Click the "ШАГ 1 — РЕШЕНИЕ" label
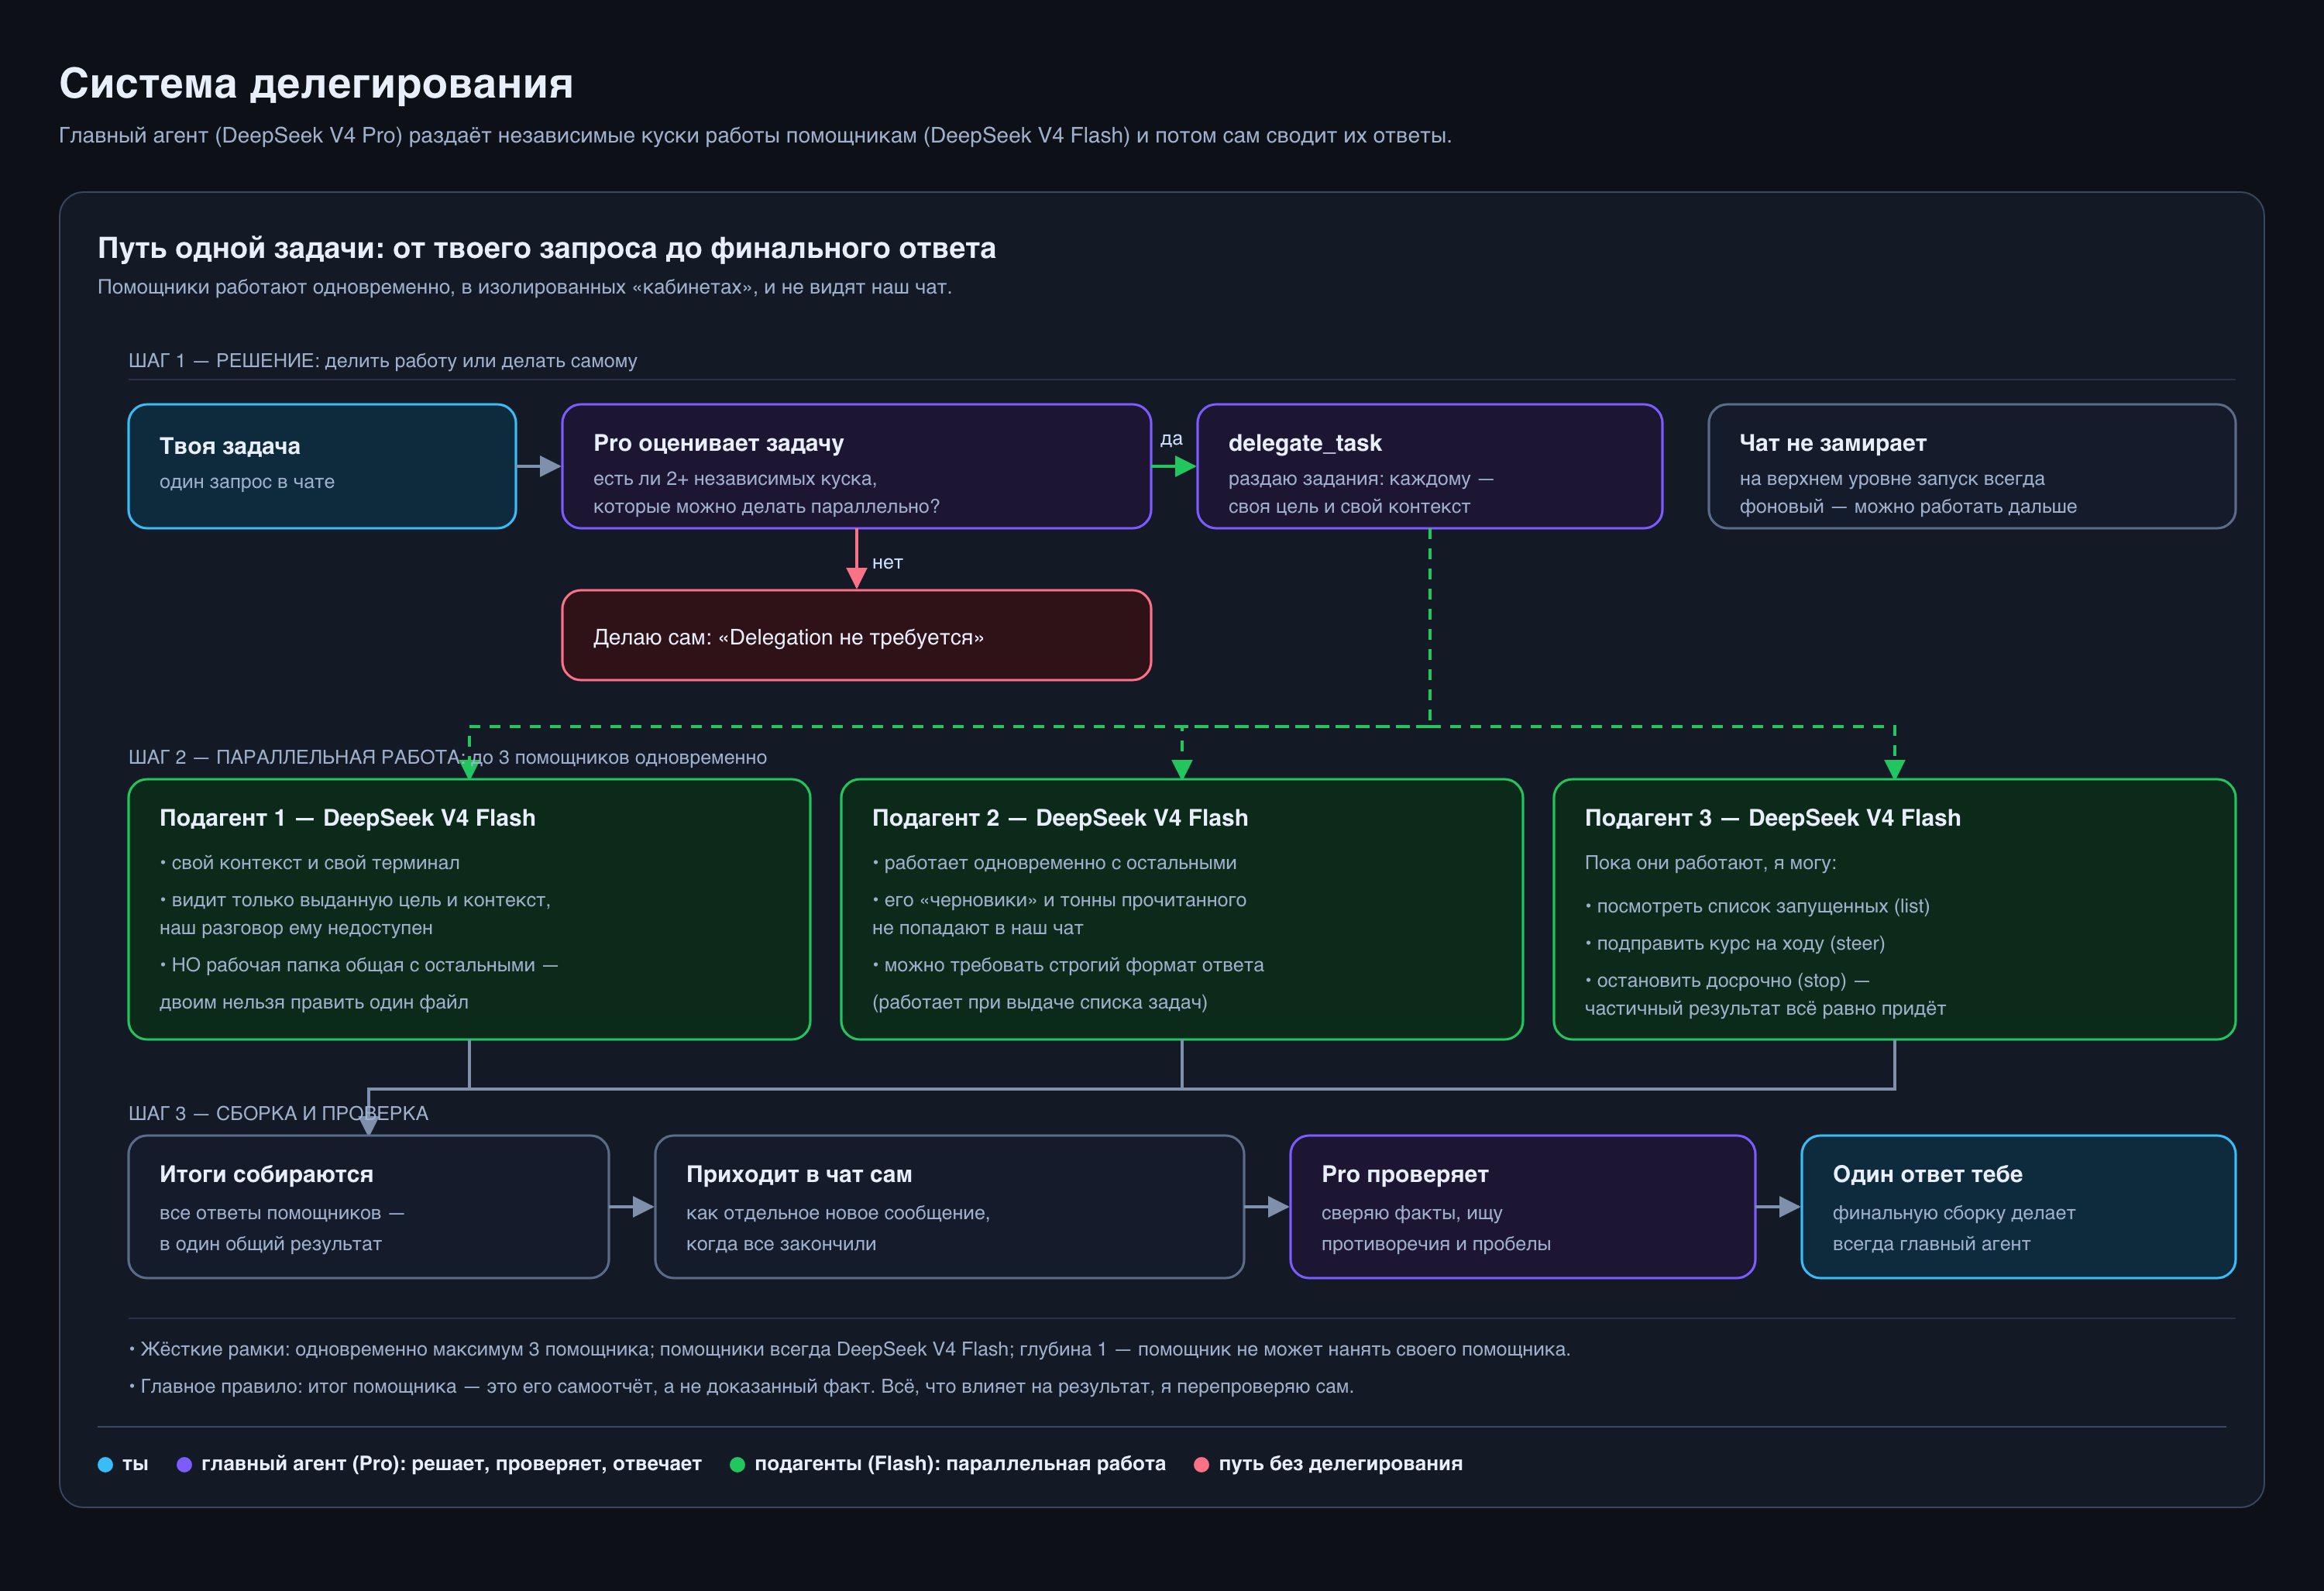The height and width of the screenshot is (1591, 2324). point(382,361)
